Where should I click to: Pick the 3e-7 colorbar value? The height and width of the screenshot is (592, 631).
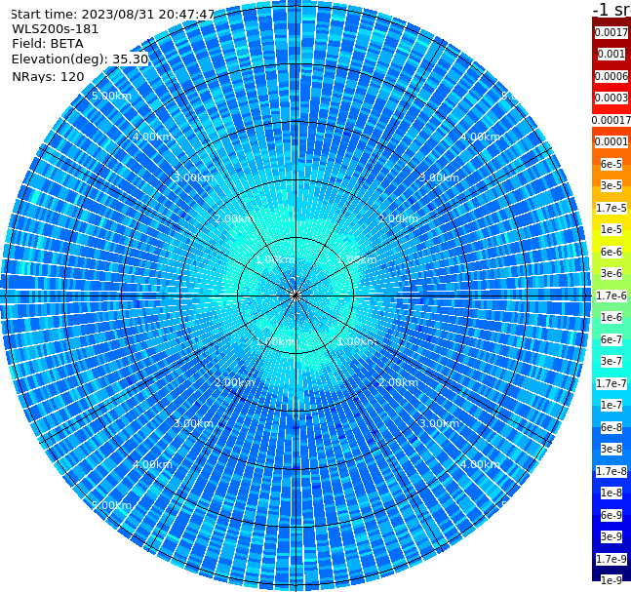coord(611,361)
